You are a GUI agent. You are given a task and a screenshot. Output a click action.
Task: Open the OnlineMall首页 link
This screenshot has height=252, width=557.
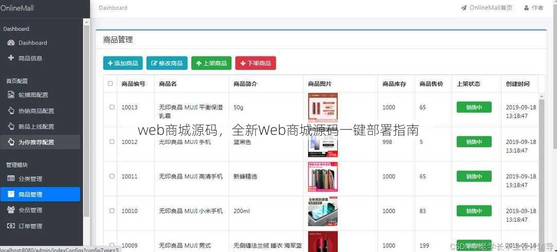click(487, 8)
